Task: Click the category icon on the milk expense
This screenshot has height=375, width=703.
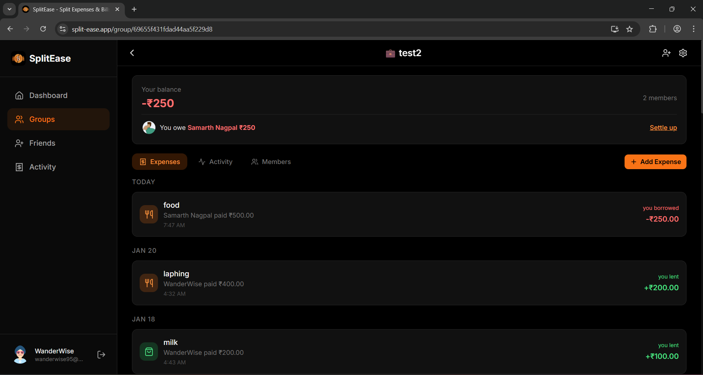Action: pyautogui.click(x=148, y=351)
